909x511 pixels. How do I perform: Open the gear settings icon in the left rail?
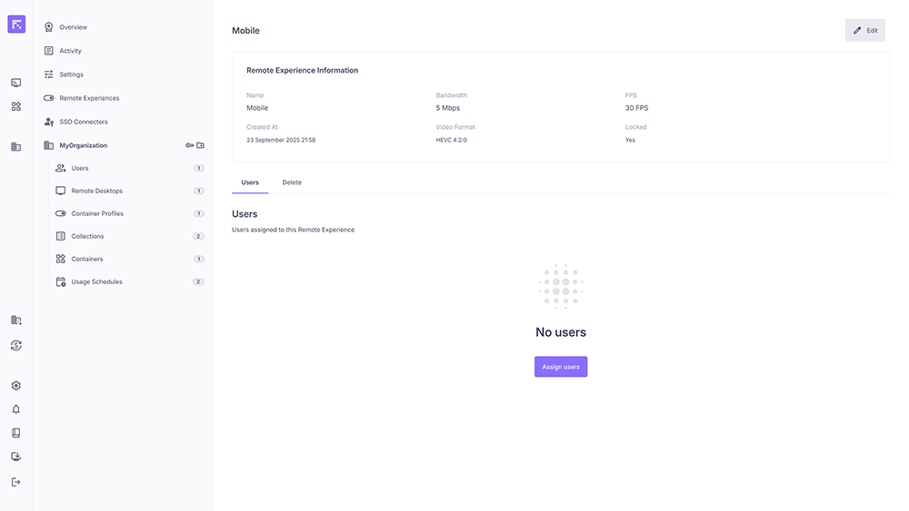pos(15,386)
